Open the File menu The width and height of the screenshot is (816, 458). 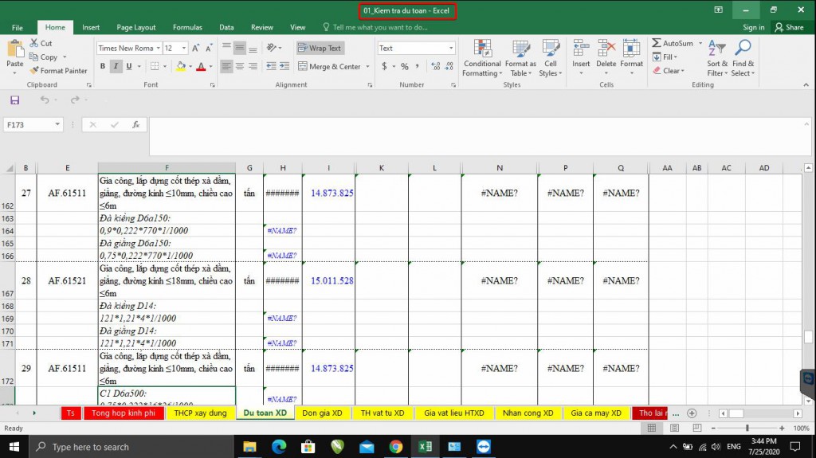18,28
